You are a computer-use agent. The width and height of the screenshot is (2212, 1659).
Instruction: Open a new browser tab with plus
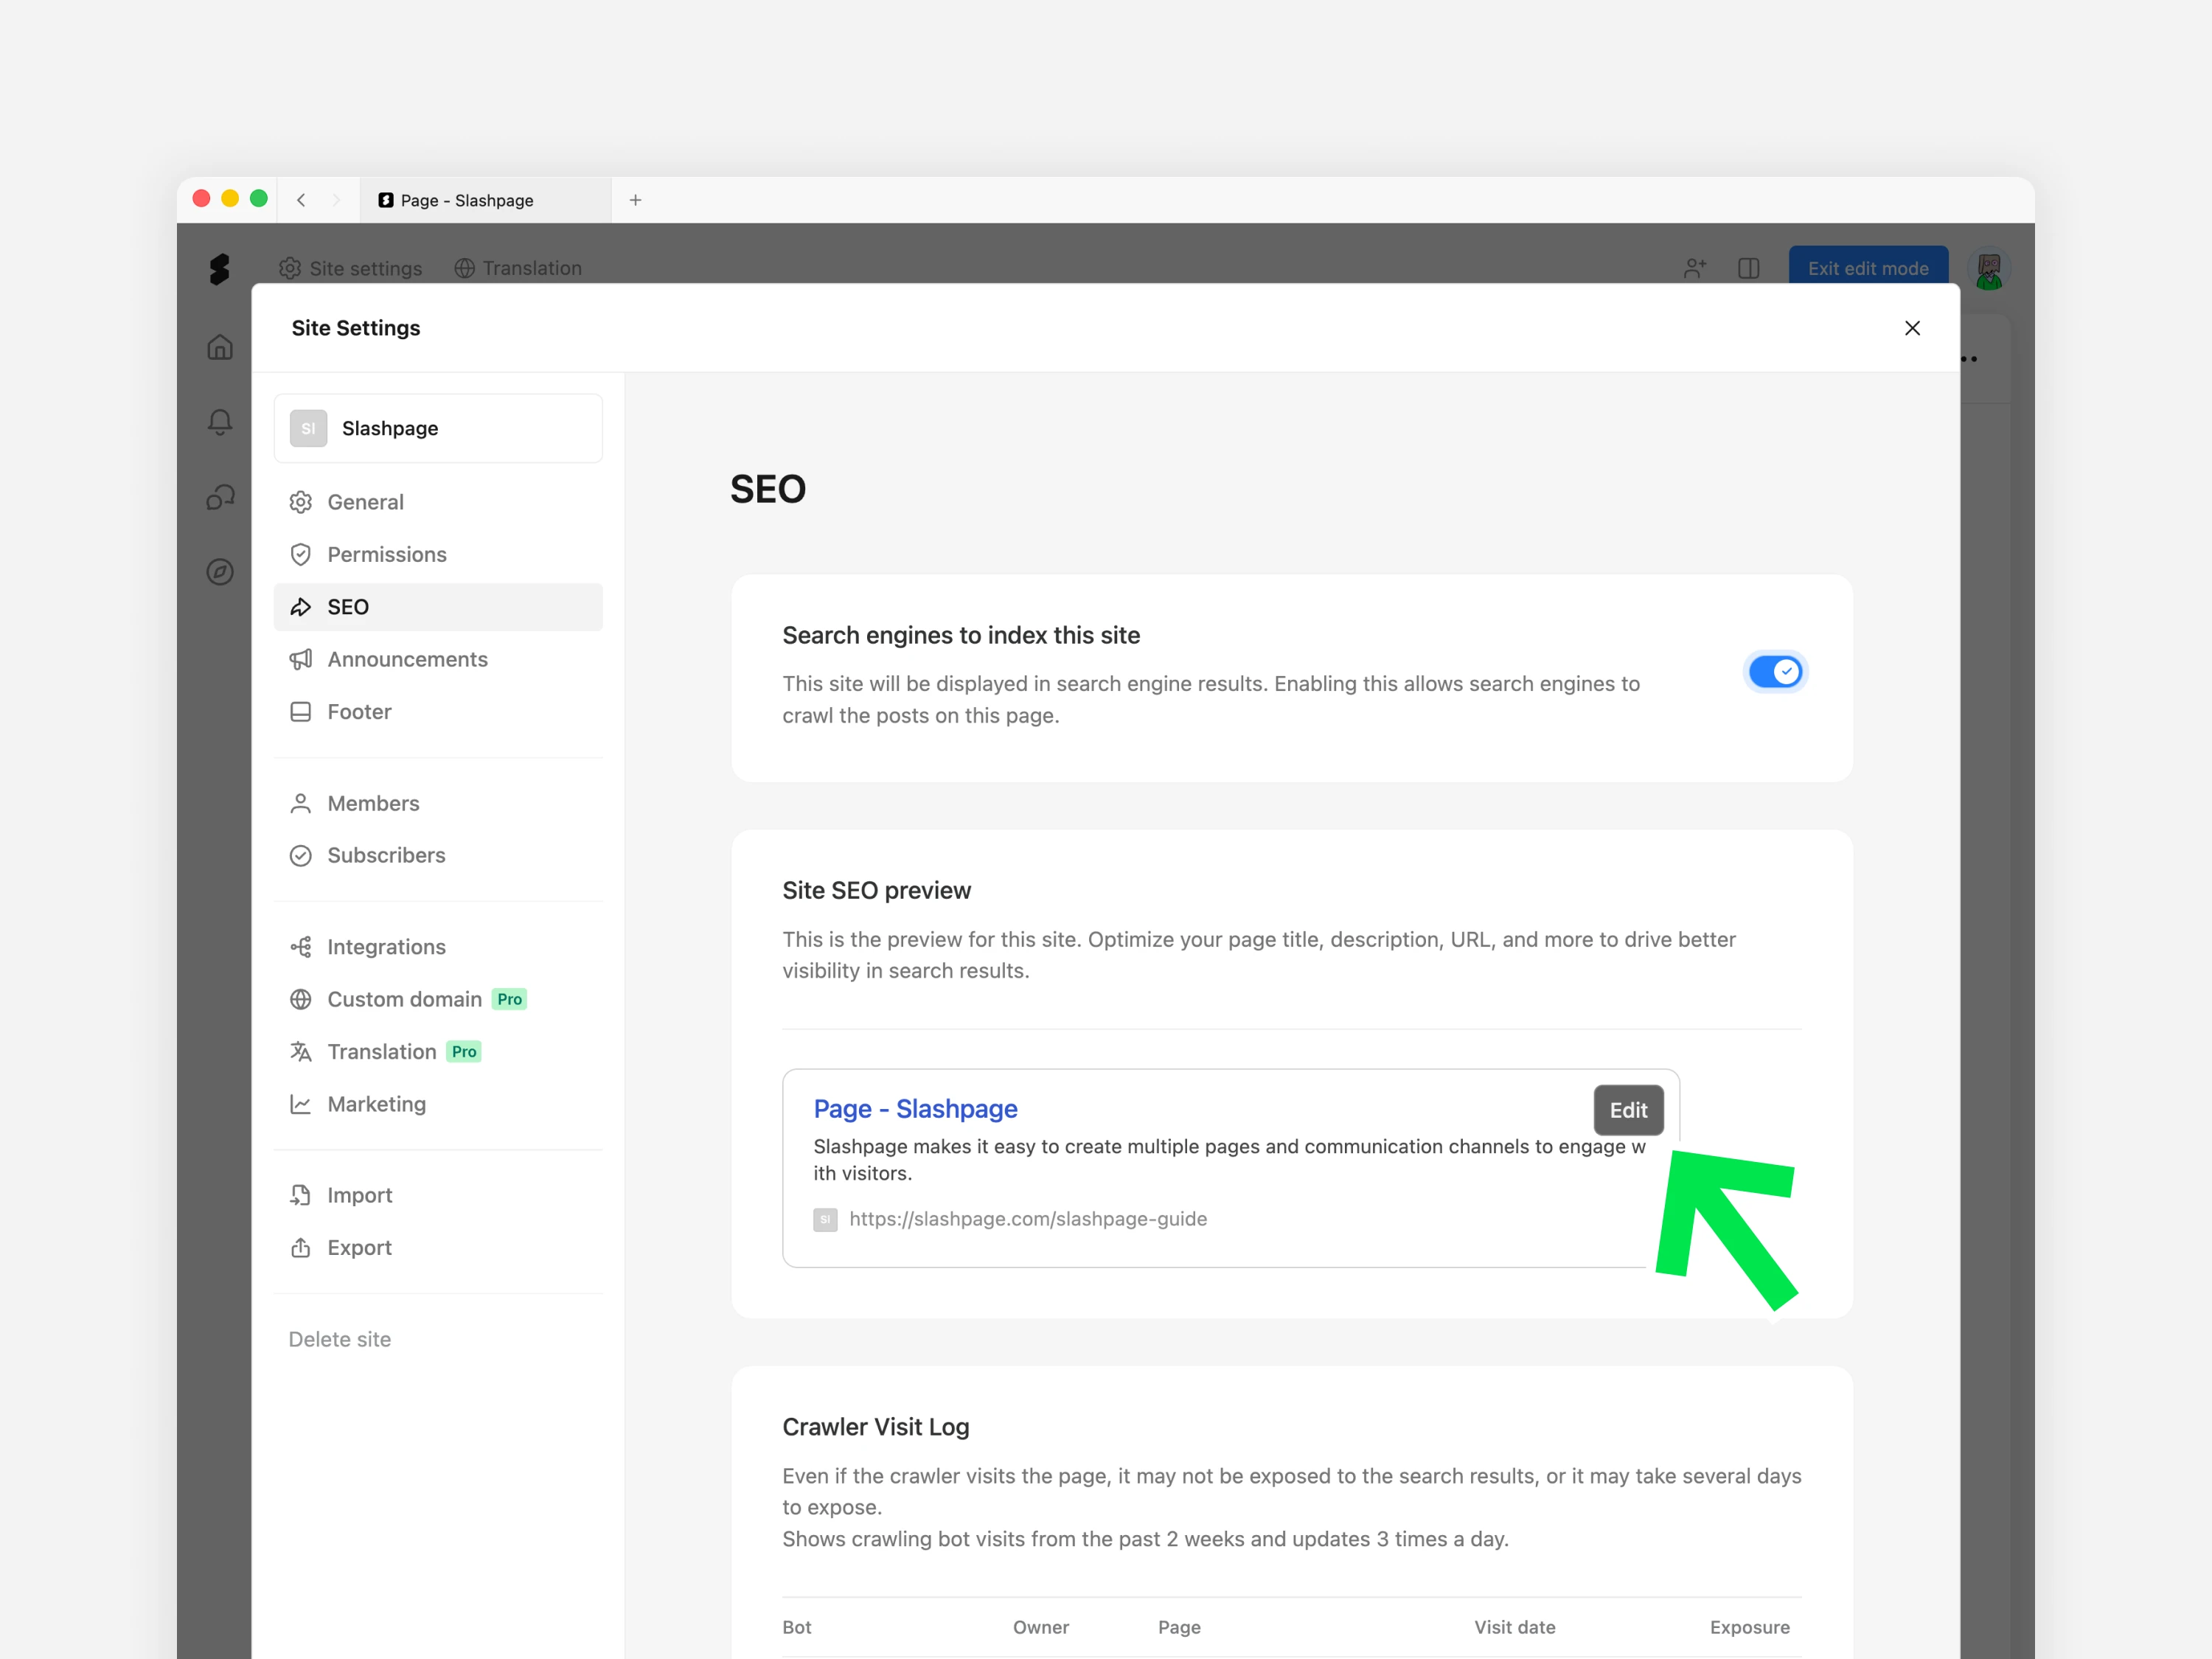click(635, 200)
